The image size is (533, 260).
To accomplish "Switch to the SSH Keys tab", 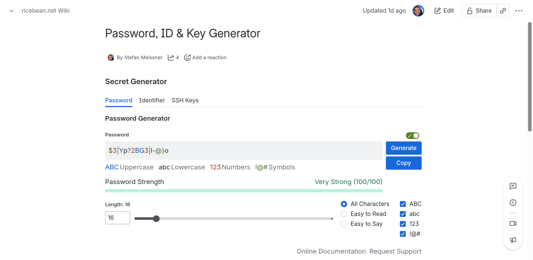I will click(185, 100).
